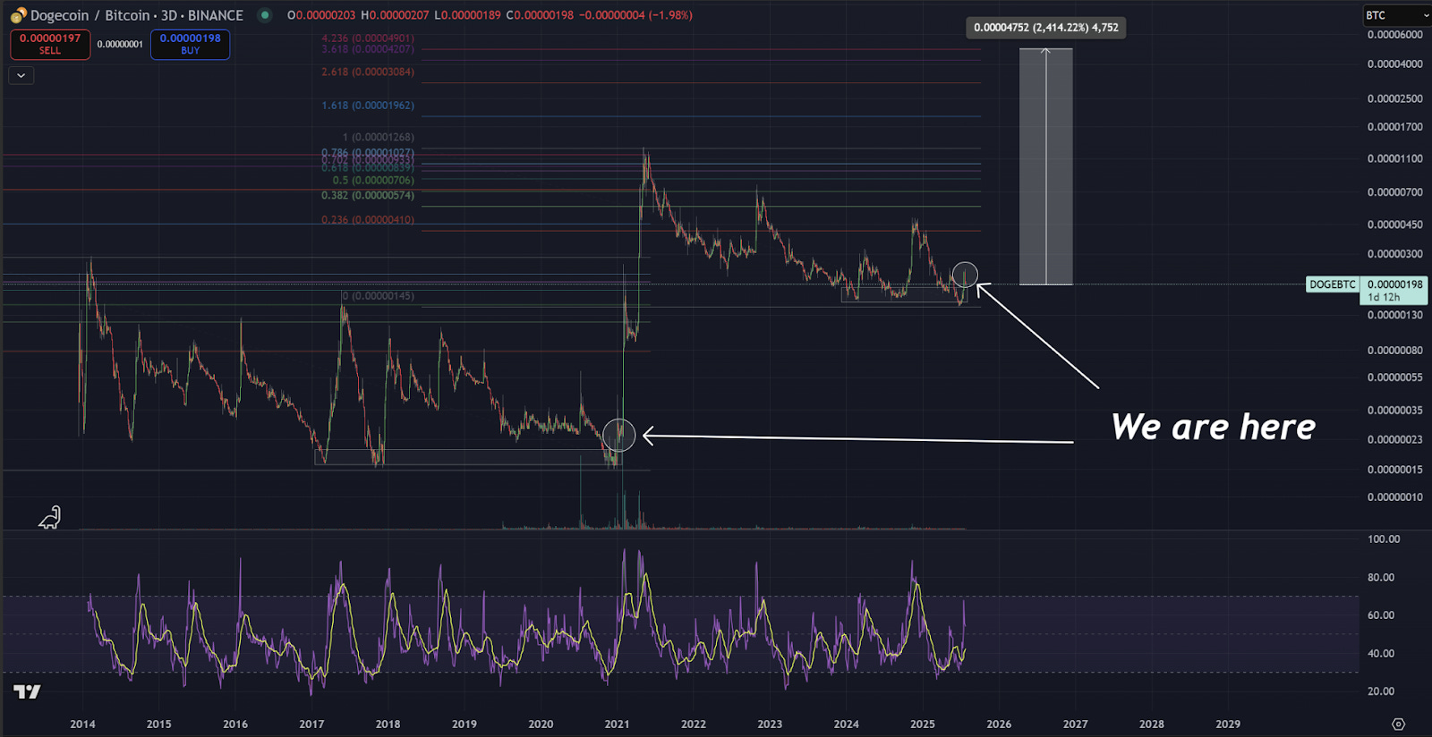Select the 4.236 (0.00004901) Fibonacci label
This screenshot has width=1432, height=737.
pos(368,38)
